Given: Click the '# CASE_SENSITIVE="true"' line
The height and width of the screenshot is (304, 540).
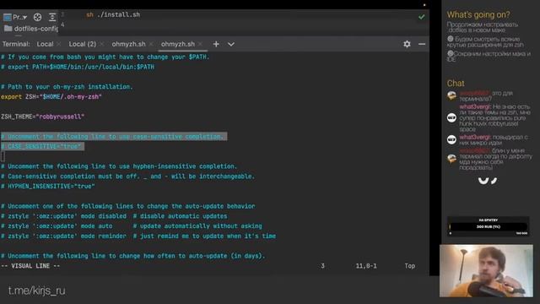Looking at the screenshot, I should 41,146.
